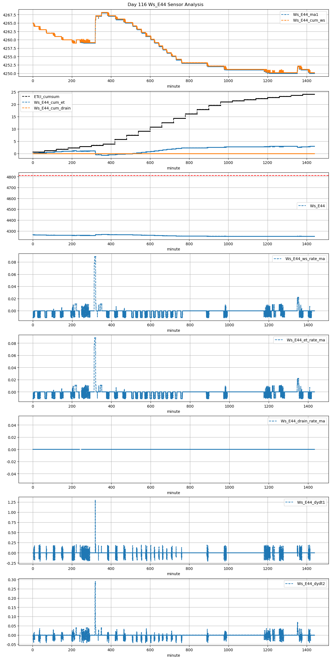Click the Ws_E44_ws_rate_ma legend label
This screenshot has width=331, height=660.
305,259
